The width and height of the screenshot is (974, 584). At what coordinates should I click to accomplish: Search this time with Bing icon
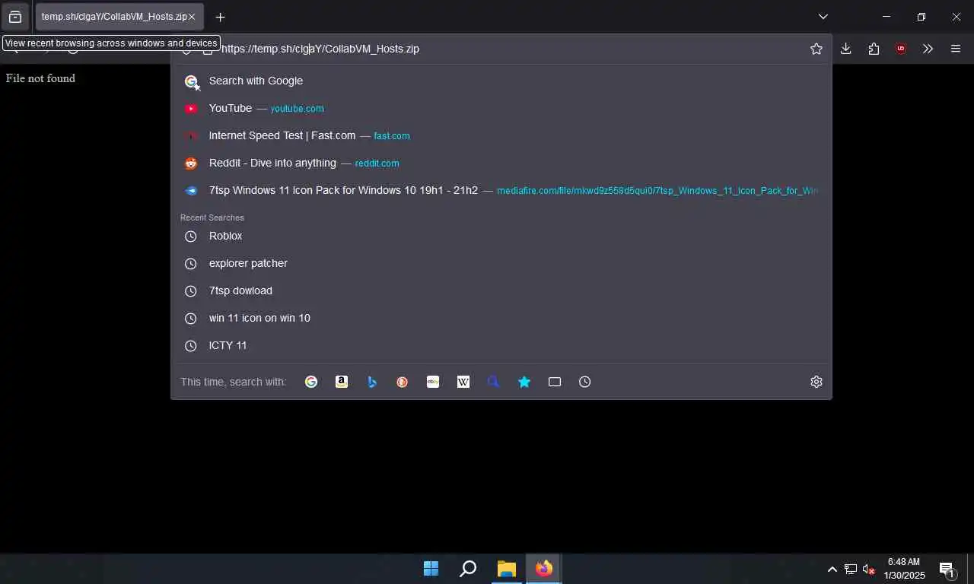[372, 382]
